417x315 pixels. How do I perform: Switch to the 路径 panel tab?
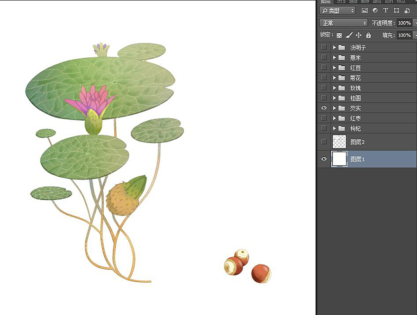point(377,1)
